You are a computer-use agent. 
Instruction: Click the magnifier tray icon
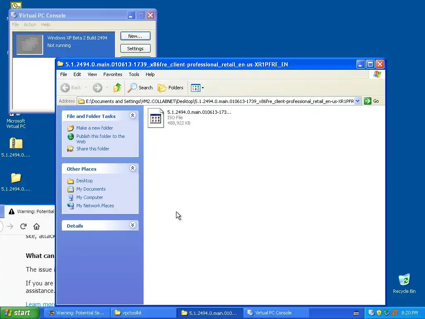pos(394,313)
